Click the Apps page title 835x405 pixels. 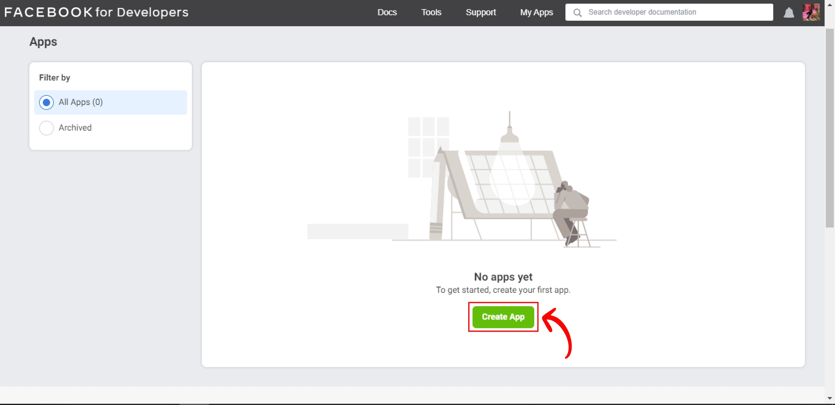(43, 42)
